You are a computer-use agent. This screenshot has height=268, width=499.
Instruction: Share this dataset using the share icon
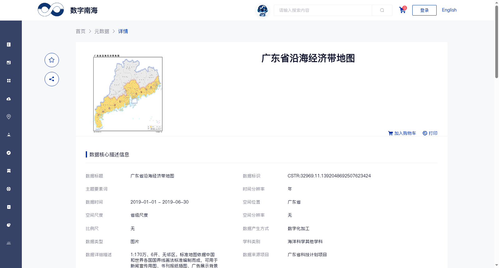pyautogui.click(x=52, y=79)
